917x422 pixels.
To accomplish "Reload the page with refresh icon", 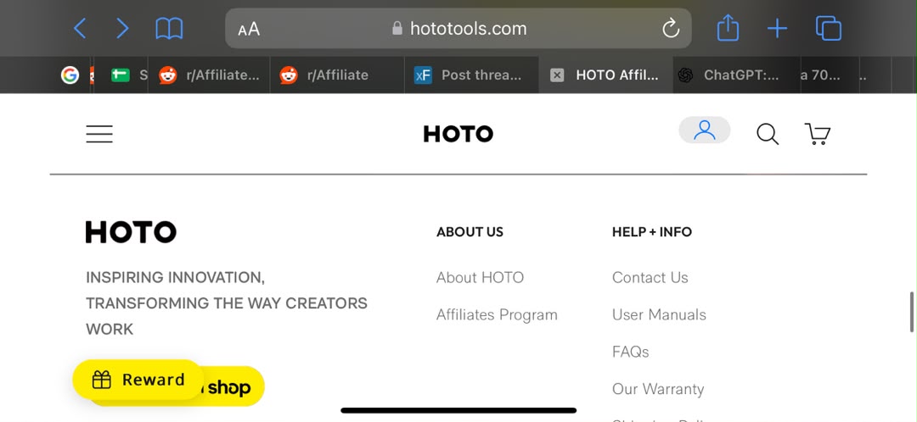I will [671, 28].
